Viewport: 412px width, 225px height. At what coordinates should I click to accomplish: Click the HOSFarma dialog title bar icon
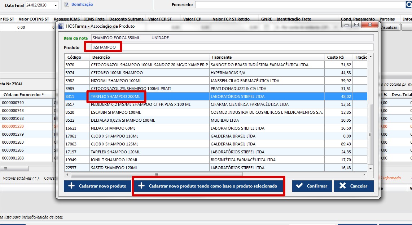tap(61, 26)
